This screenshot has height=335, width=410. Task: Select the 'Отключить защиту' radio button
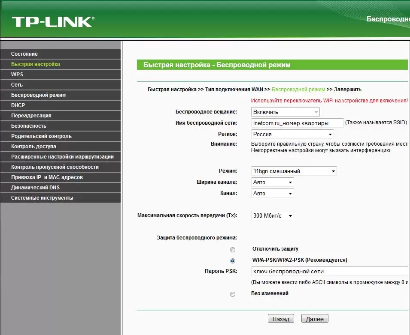[233, 249]
